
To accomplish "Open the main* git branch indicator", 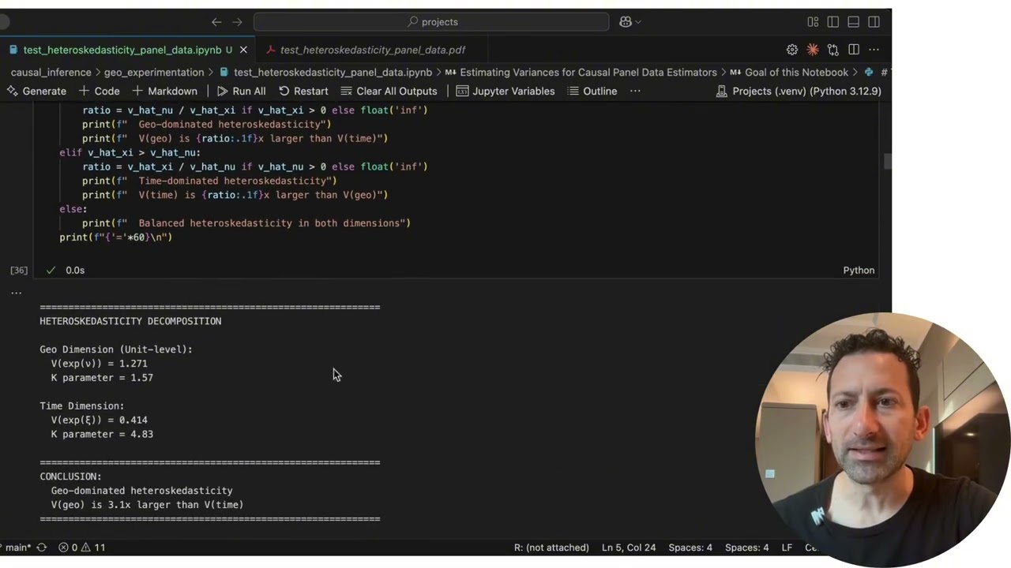I will [x=17, y=547].
